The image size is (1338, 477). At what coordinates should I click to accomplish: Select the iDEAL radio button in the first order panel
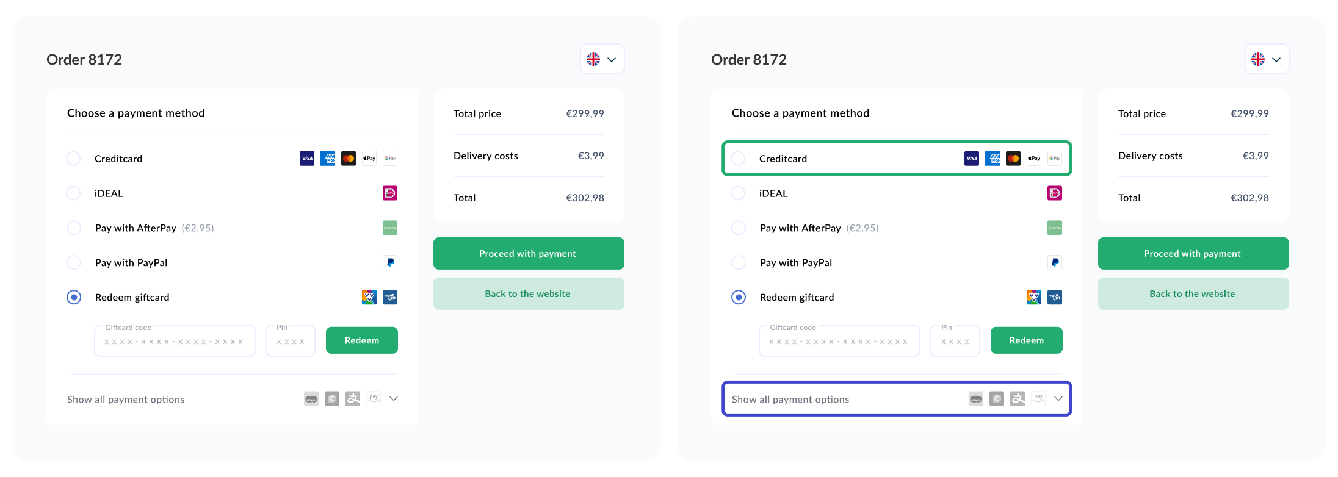tap(73, 193)
